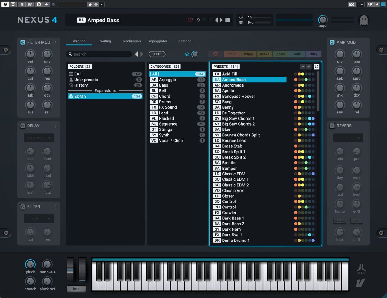Turn on the REVERB power button
Image resolution: width=387 pixels, height=298 pixels.
pos(332,126)
